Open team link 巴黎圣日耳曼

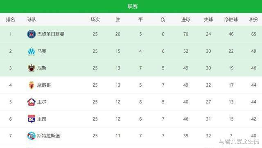(51, 34)
